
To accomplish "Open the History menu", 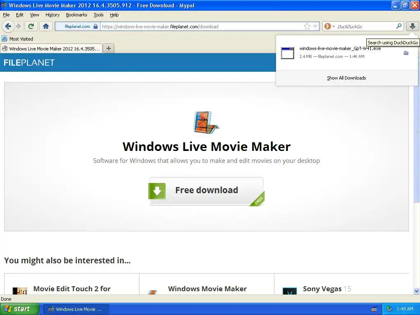I will click(52, 15).
